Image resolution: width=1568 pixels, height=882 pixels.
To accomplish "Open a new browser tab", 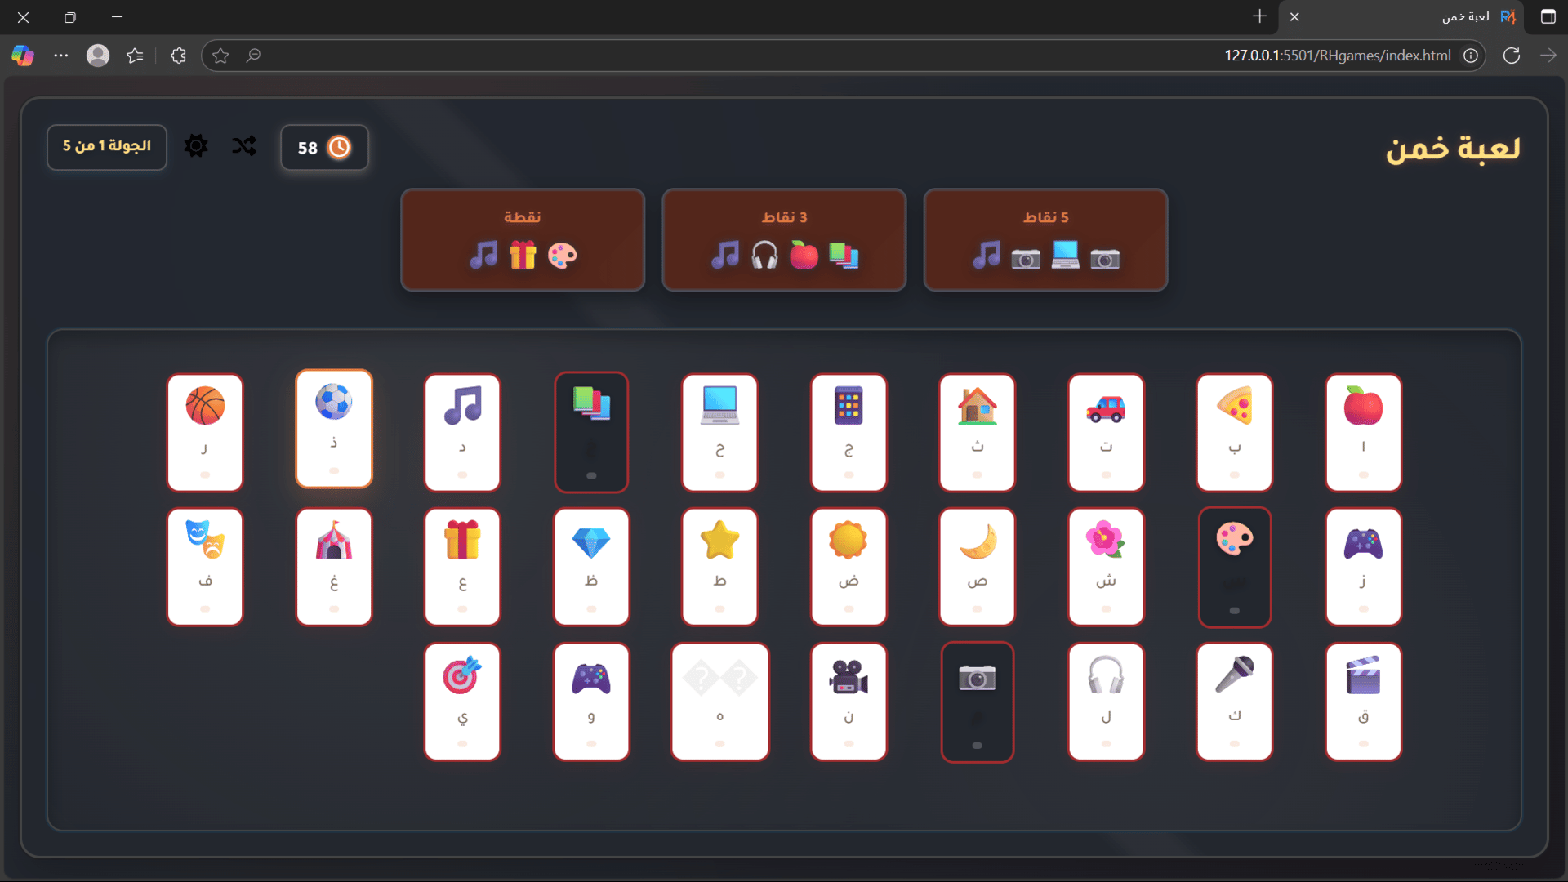I will pyautogui.click(x=1259, y=16).
